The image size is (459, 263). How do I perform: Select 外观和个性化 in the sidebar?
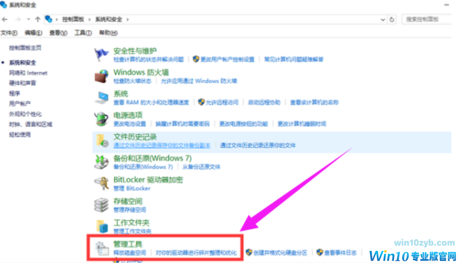coord(25,114)
